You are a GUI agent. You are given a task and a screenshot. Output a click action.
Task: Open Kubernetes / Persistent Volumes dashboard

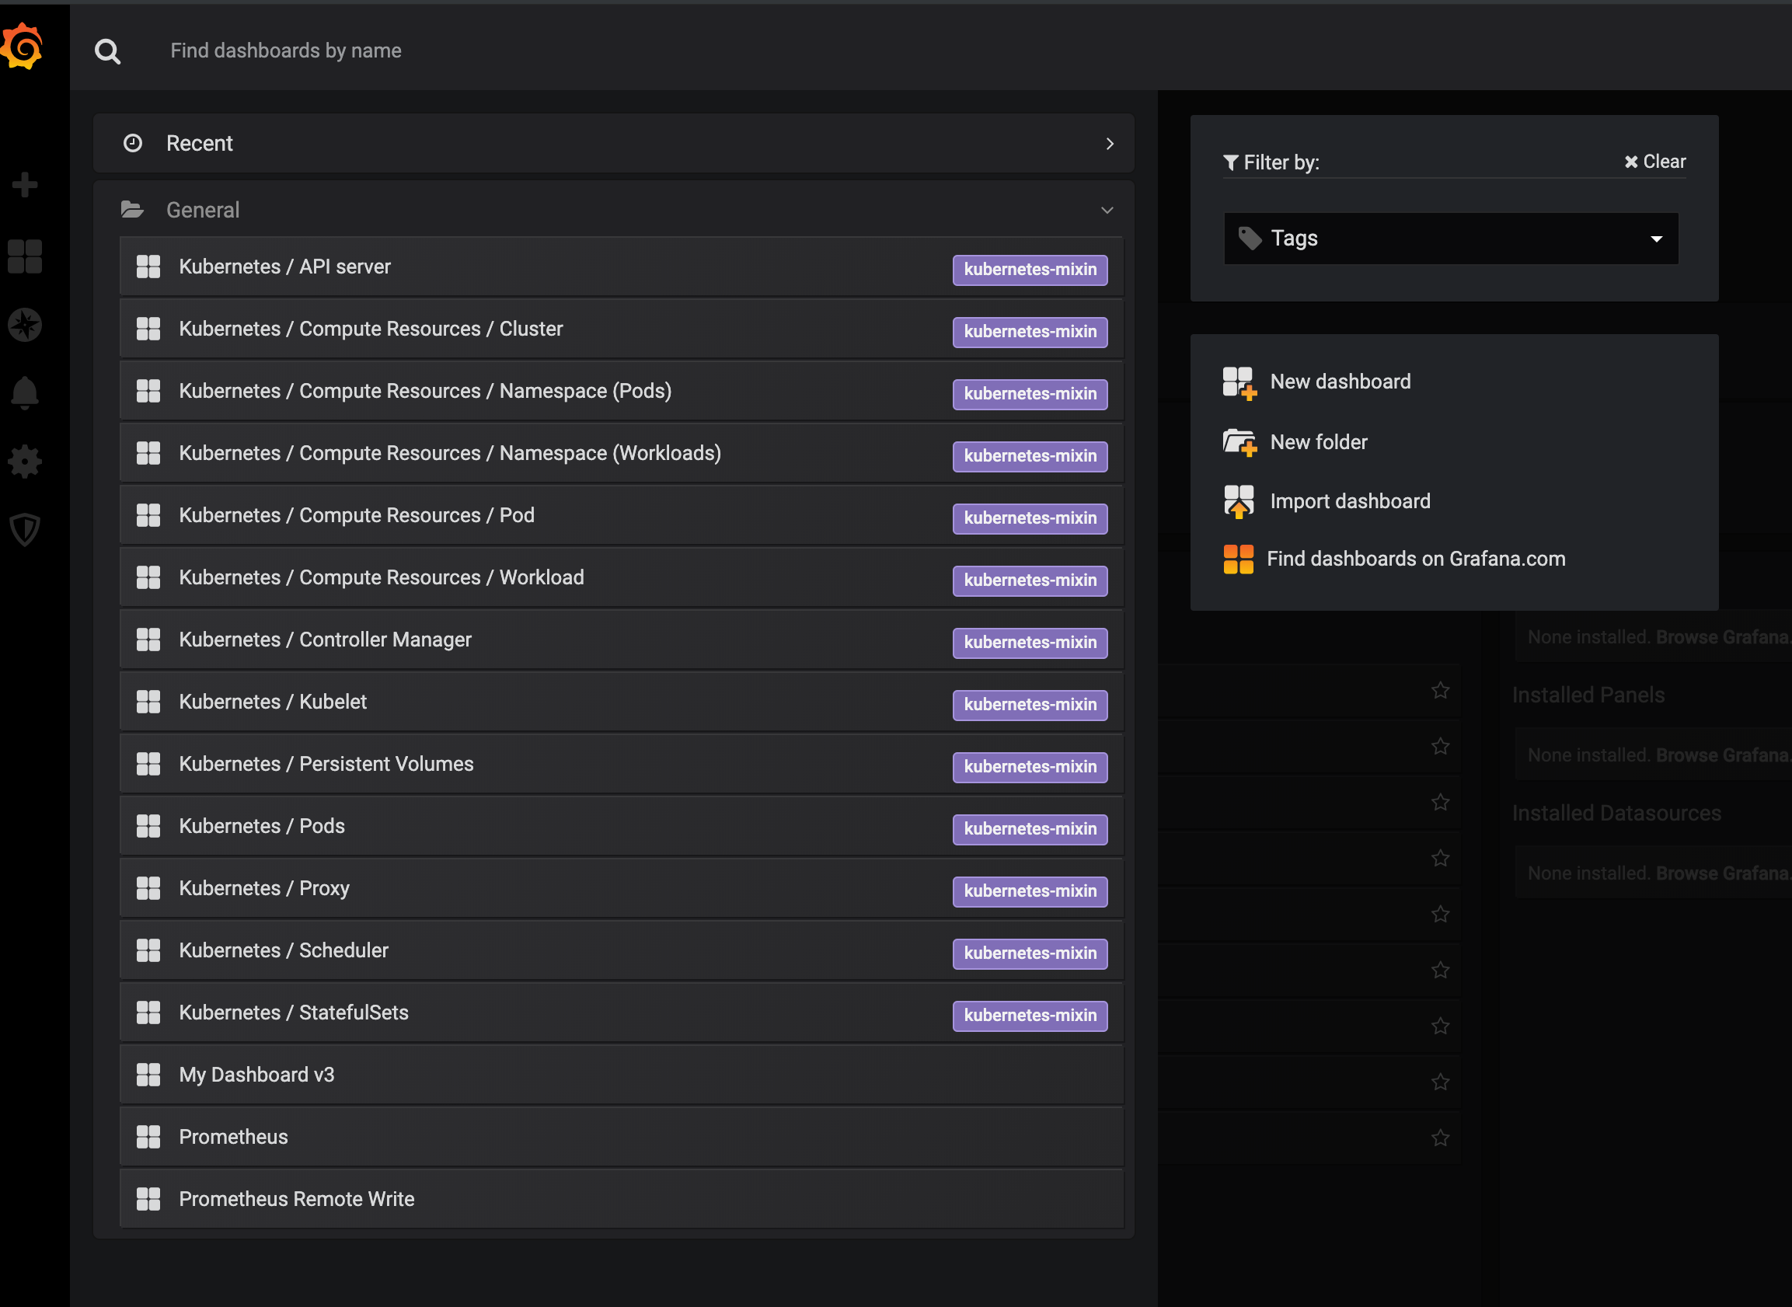pos(621,765)
